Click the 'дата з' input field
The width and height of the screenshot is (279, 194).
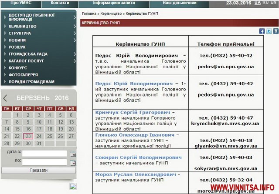point(44,154)
